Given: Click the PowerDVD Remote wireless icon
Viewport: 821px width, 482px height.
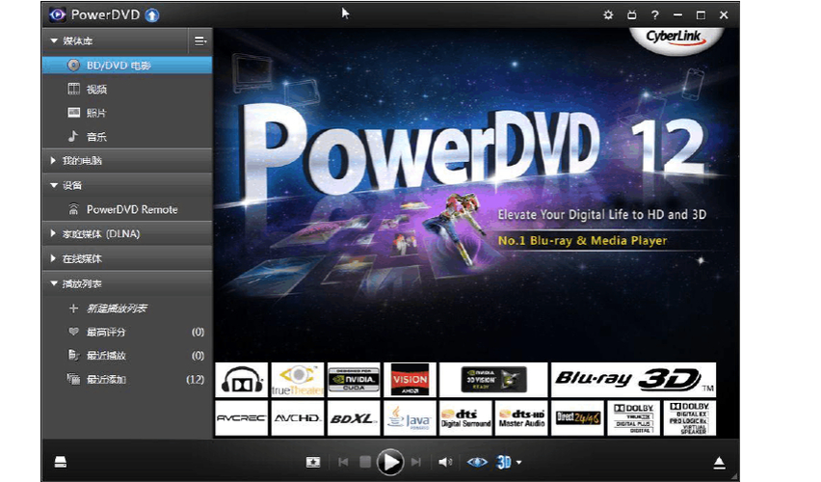Looking at the screenshot, I should (74, 209).
